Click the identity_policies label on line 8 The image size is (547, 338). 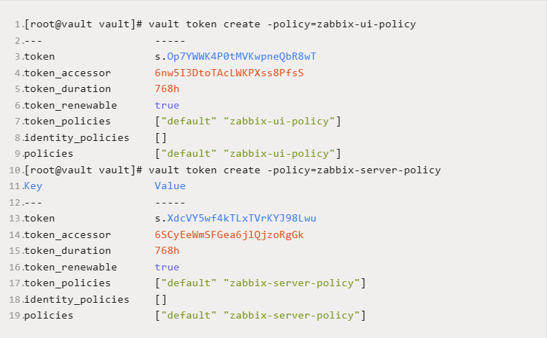coord(77,137)
